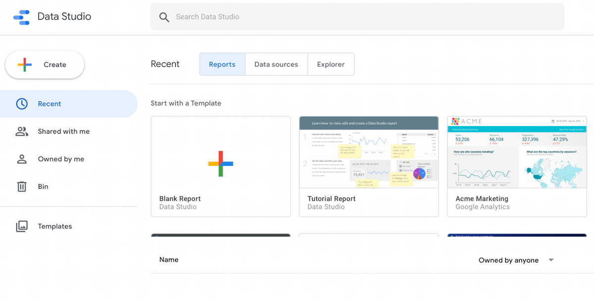594x301 pixels.
Task: Switch to the Data sources tab
Action: click(276, 64)
